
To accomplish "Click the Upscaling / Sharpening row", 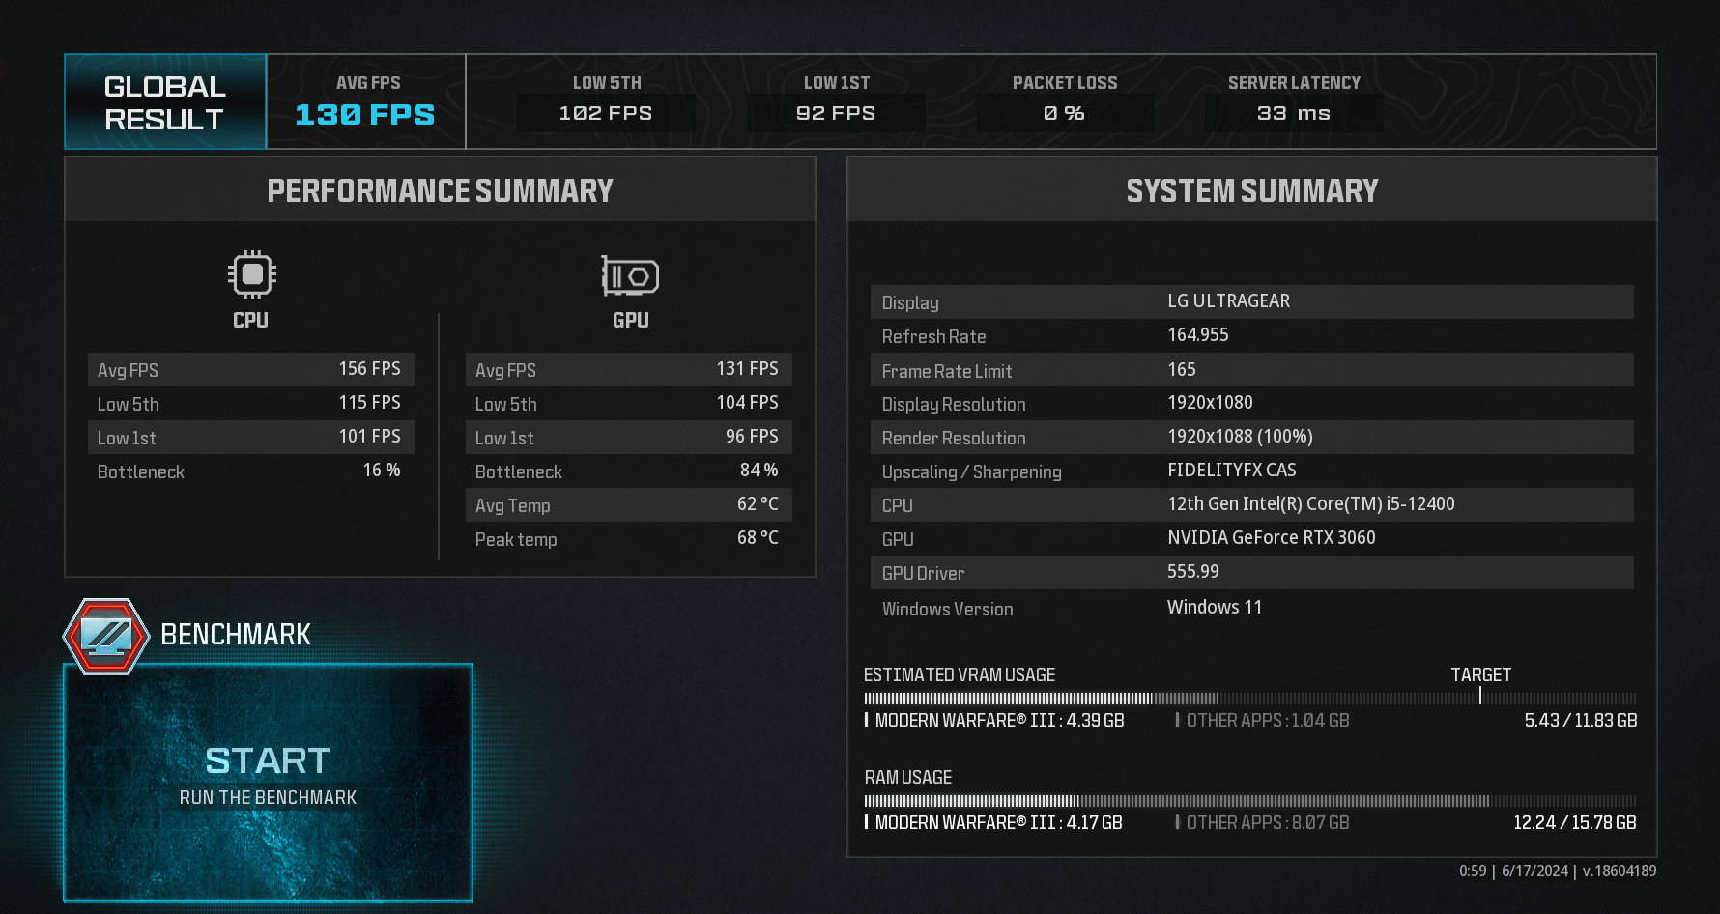I will (1252, 471).
